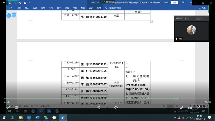Pause the video playback
215x121 pixels.
pyautogui.click(x=107, y=108)
